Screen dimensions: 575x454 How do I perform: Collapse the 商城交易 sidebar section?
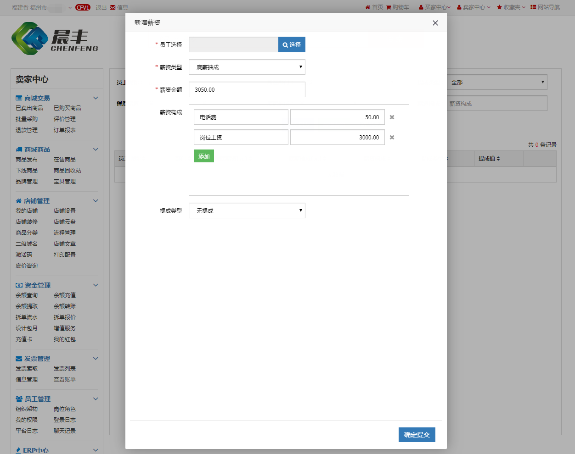(x=96, y=98)
